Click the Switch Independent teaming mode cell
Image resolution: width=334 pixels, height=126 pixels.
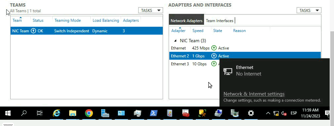coord(71,31)
